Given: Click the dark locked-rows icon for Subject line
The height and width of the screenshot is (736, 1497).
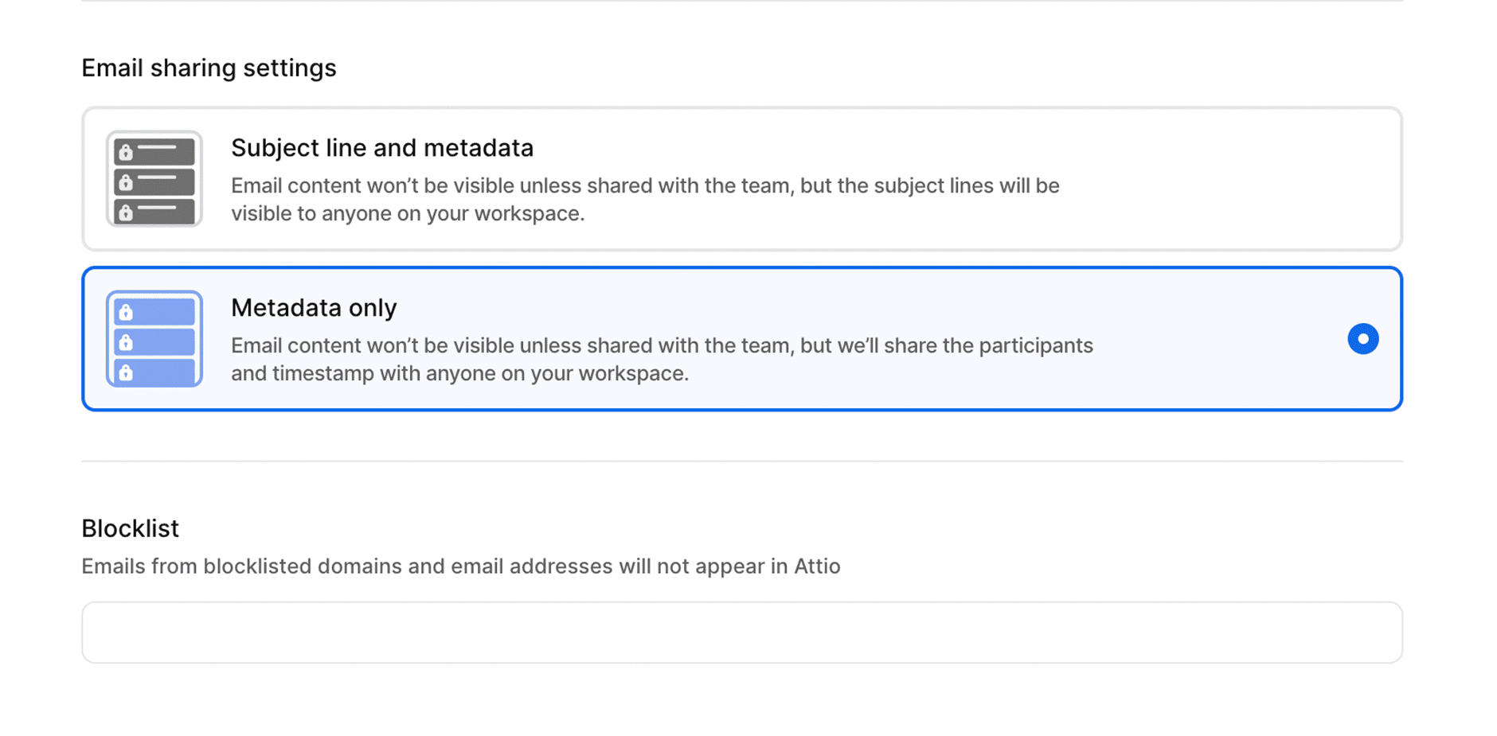Looking at the screenshot, I should pos(154,179).
